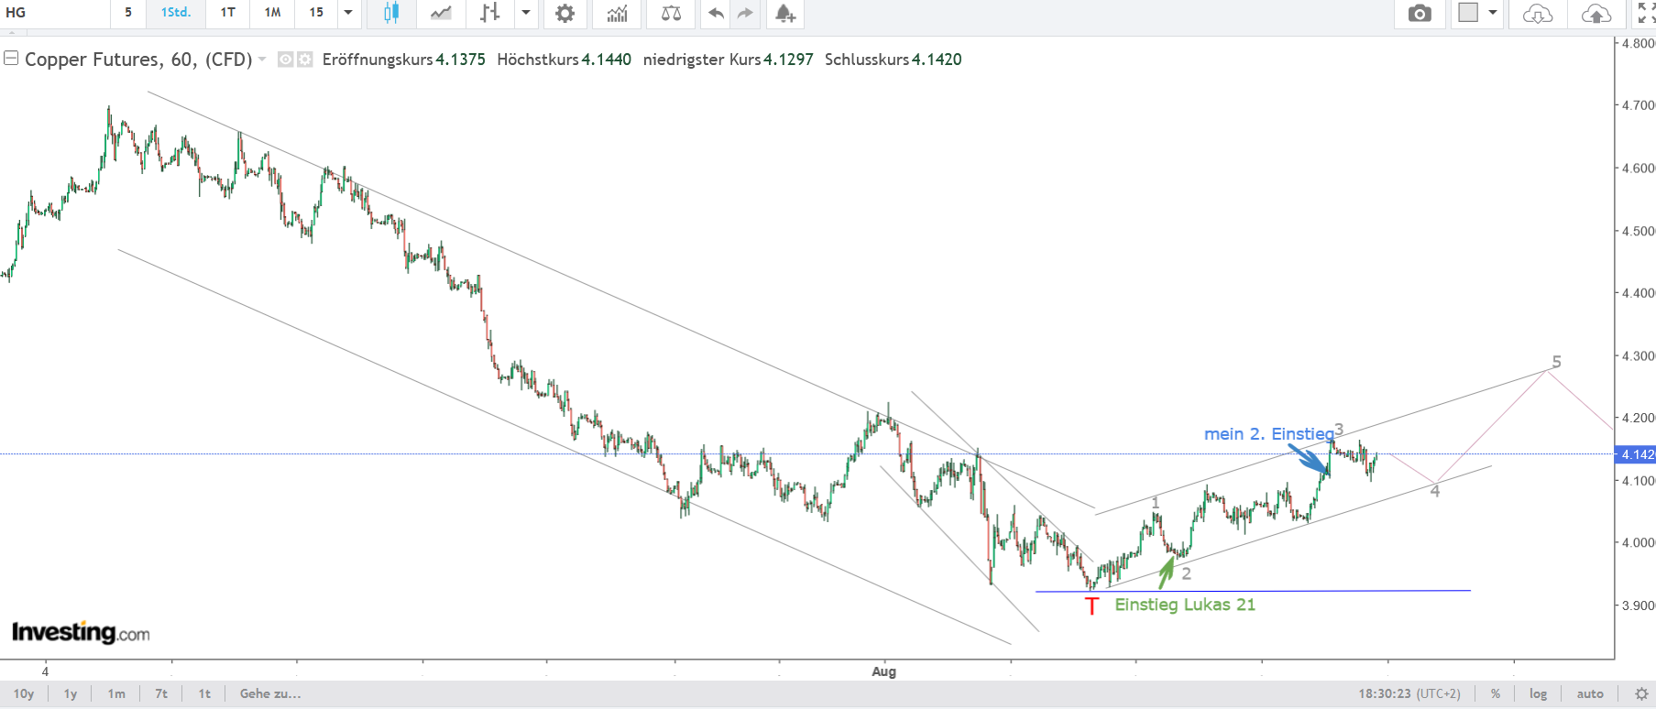Click the 4.700 price axis label

click(x=1638, y=105)
